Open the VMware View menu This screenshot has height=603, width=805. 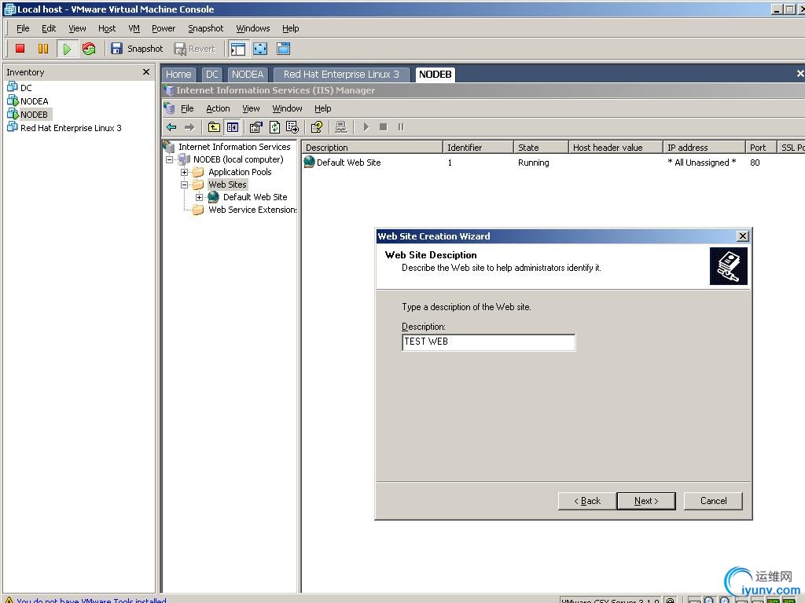78,28
